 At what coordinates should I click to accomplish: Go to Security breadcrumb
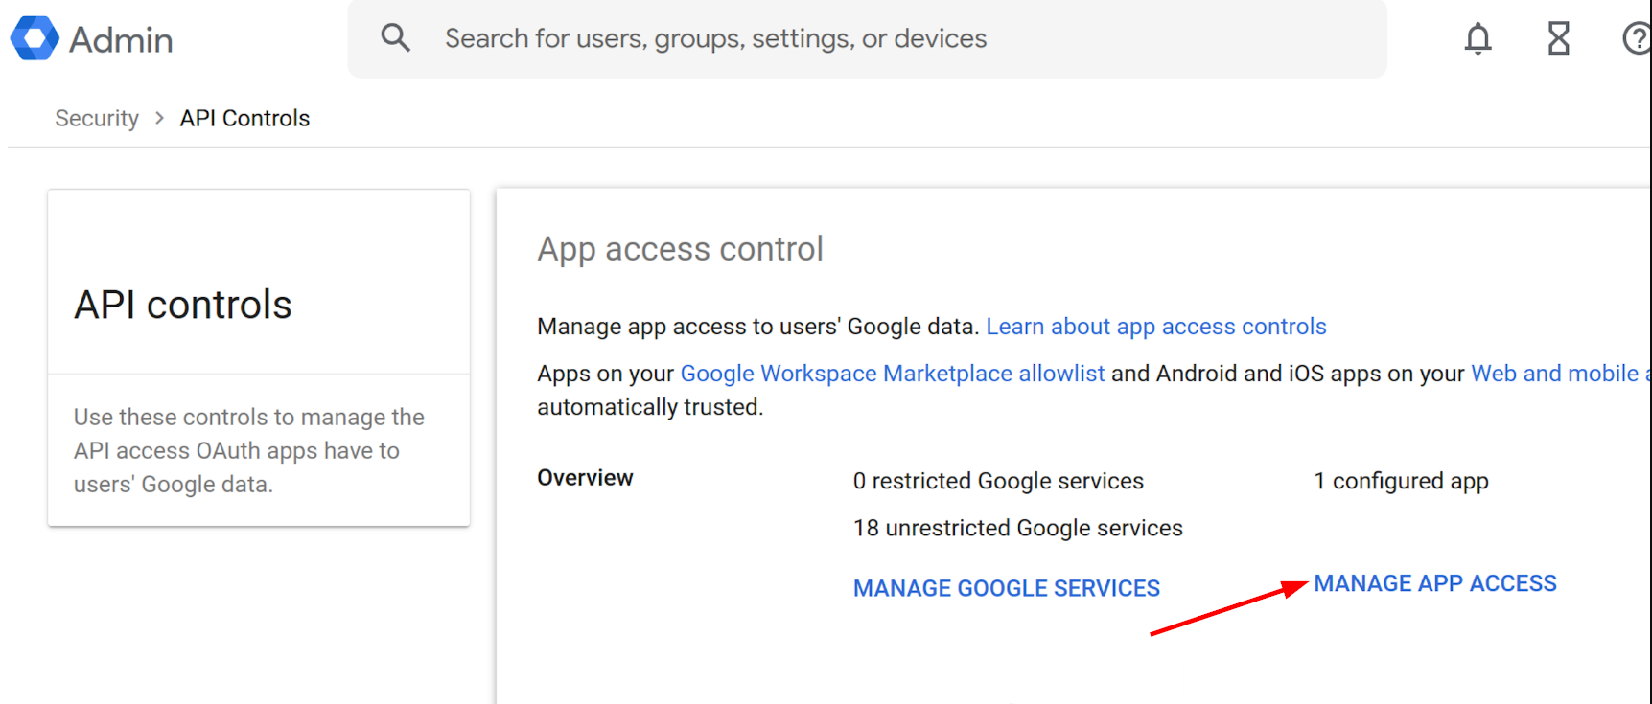97,118
